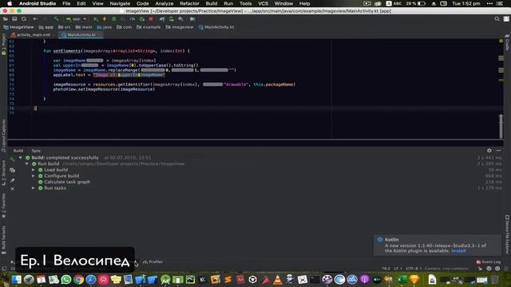Open the Layout Captures side tab

point(3,136)
